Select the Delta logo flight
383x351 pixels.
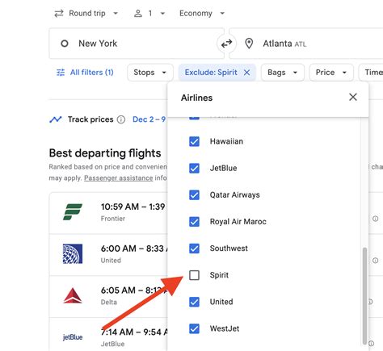(x=73, y=295)
